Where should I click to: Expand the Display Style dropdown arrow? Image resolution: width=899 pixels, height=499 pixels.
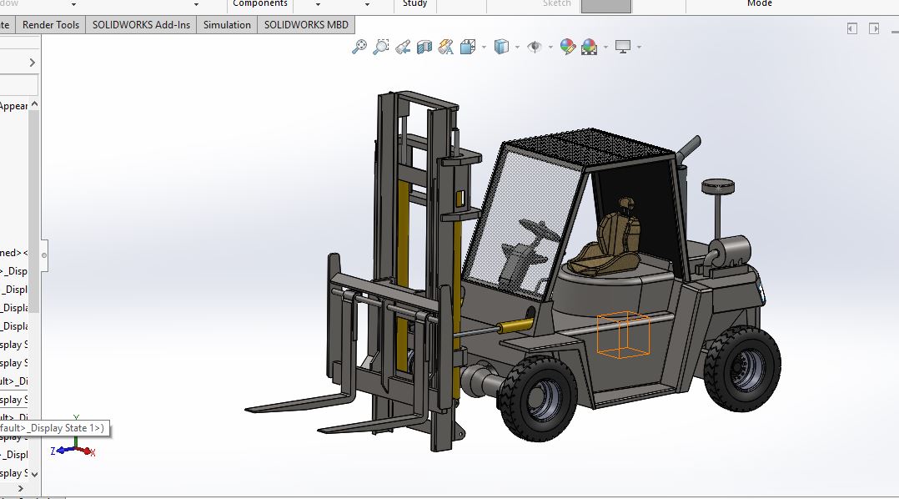tap(517, 47)
